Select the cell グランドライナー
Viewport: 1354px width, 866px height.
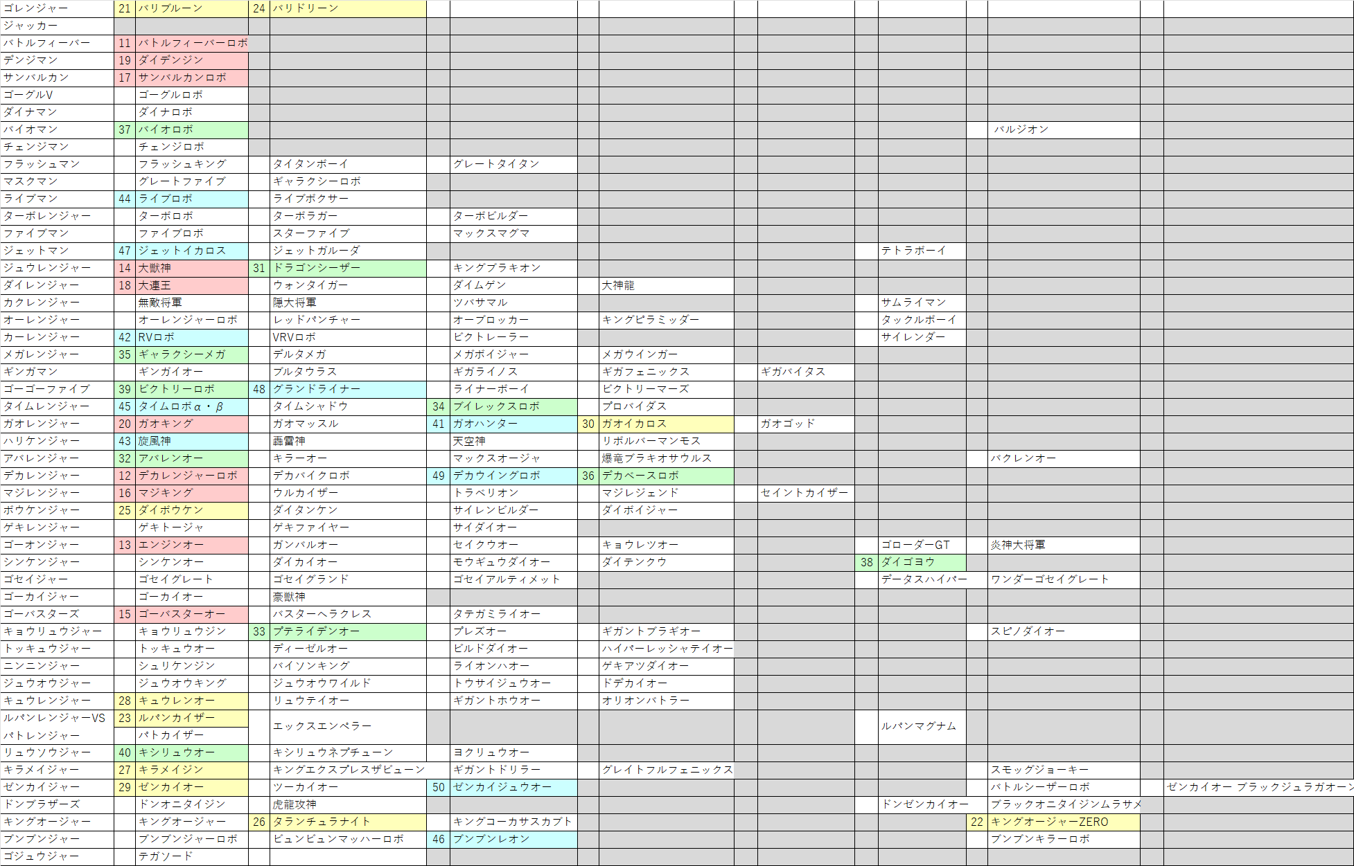coord(348,389)
